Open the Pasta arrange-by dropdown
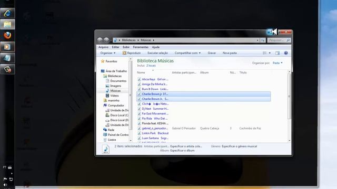Viewport: 337px width, 189px height. pos(277,63)
